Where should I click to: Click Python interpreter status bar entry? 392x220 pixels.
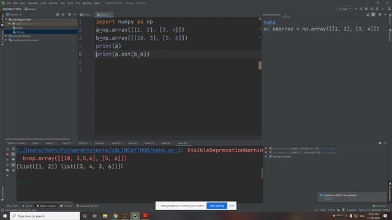point(374,210)
